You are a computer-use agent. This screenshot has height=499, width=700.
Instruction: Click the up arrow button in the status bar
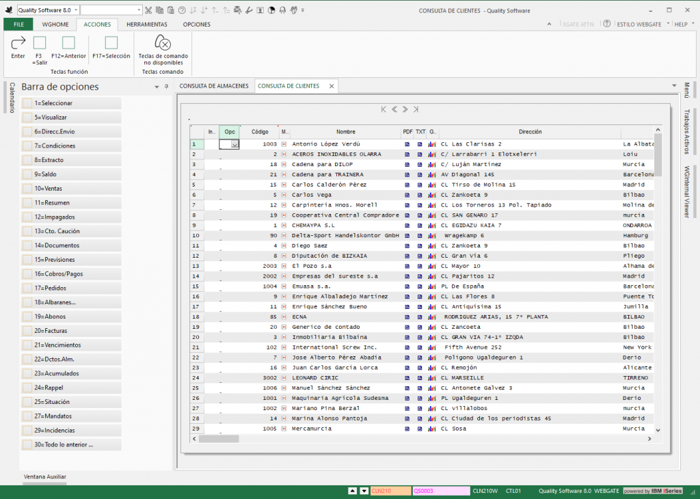[x=353, y=491]
